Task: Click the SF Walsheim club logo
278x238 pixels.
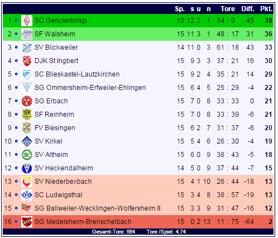Action: click(x=27, y=34)
